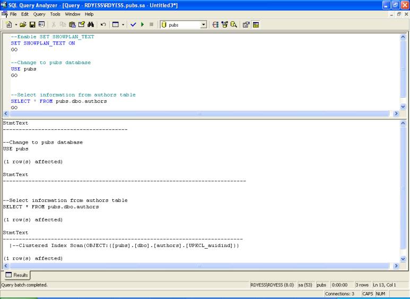
Task: Click results pane vertical scroll up arrow
Action: (403, 123)
